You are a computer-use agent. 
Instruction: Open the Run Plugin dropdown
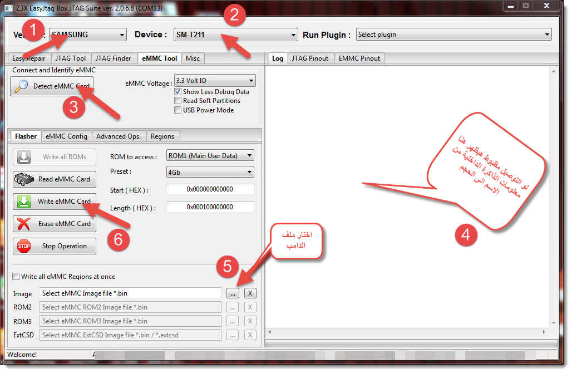454,35
